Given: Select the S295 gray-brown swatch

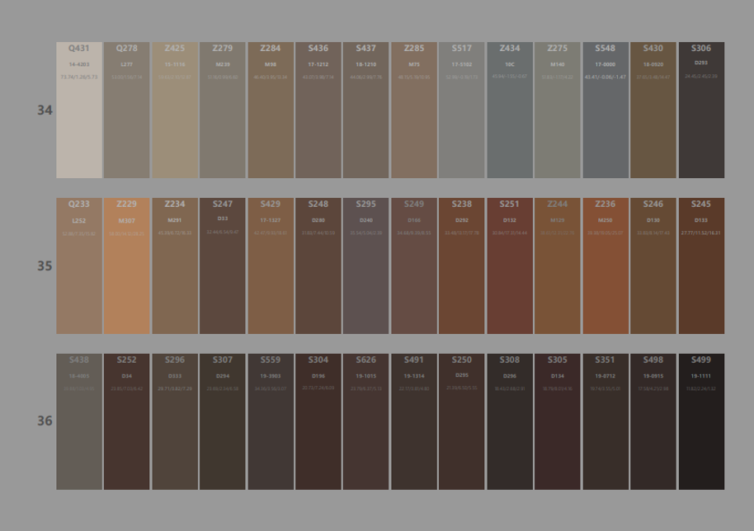Looking at the screenshot, I should tap(366, 265).
